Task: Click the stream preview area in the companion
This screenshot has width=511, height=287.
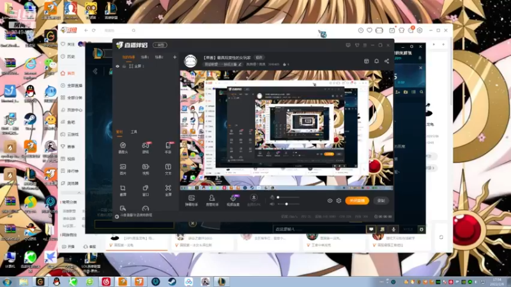Action: click(286, 130)
